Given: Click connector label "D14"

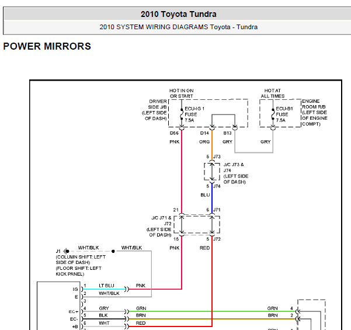Looking at the screenshot, I should [204, 133].
